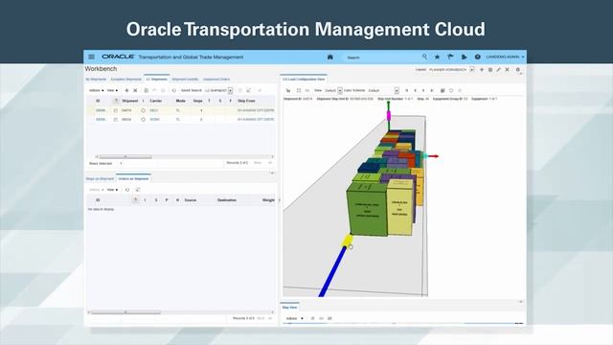Image resolution: width=613 pixels, height=345 pixels.
Task: Click the fit-to-view square icon in 3D toolbar
Action: pyautogui.click(x=299, y=90)
